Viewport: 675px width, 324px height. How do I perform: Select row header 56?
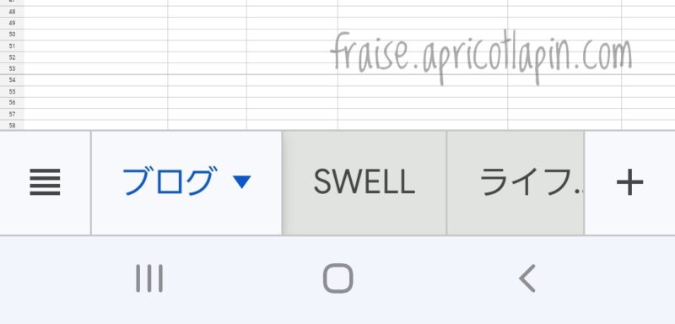(x=12, y=103)
